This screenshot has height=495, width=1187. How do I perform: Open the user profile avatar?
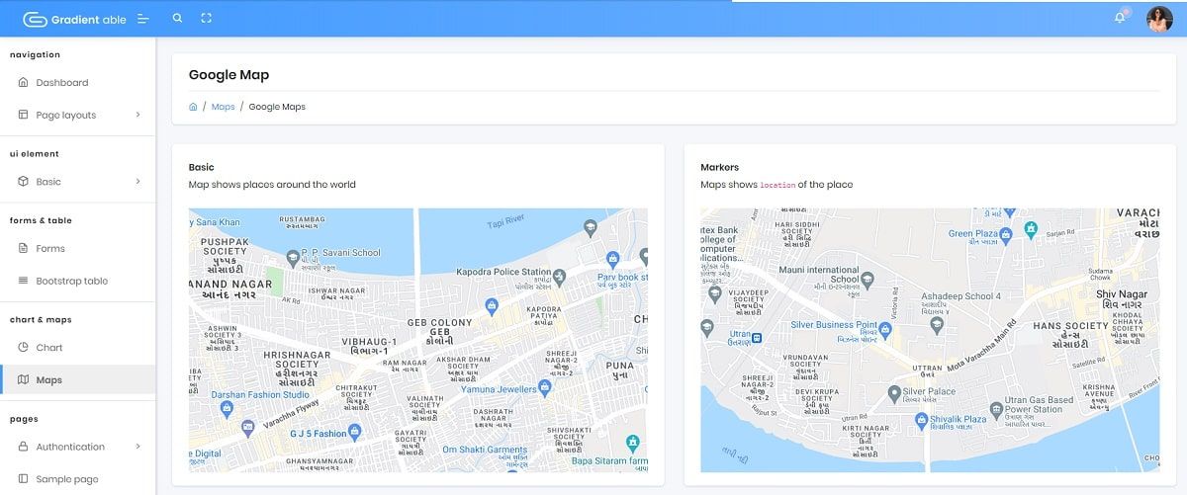click(x=1159, y=19)
